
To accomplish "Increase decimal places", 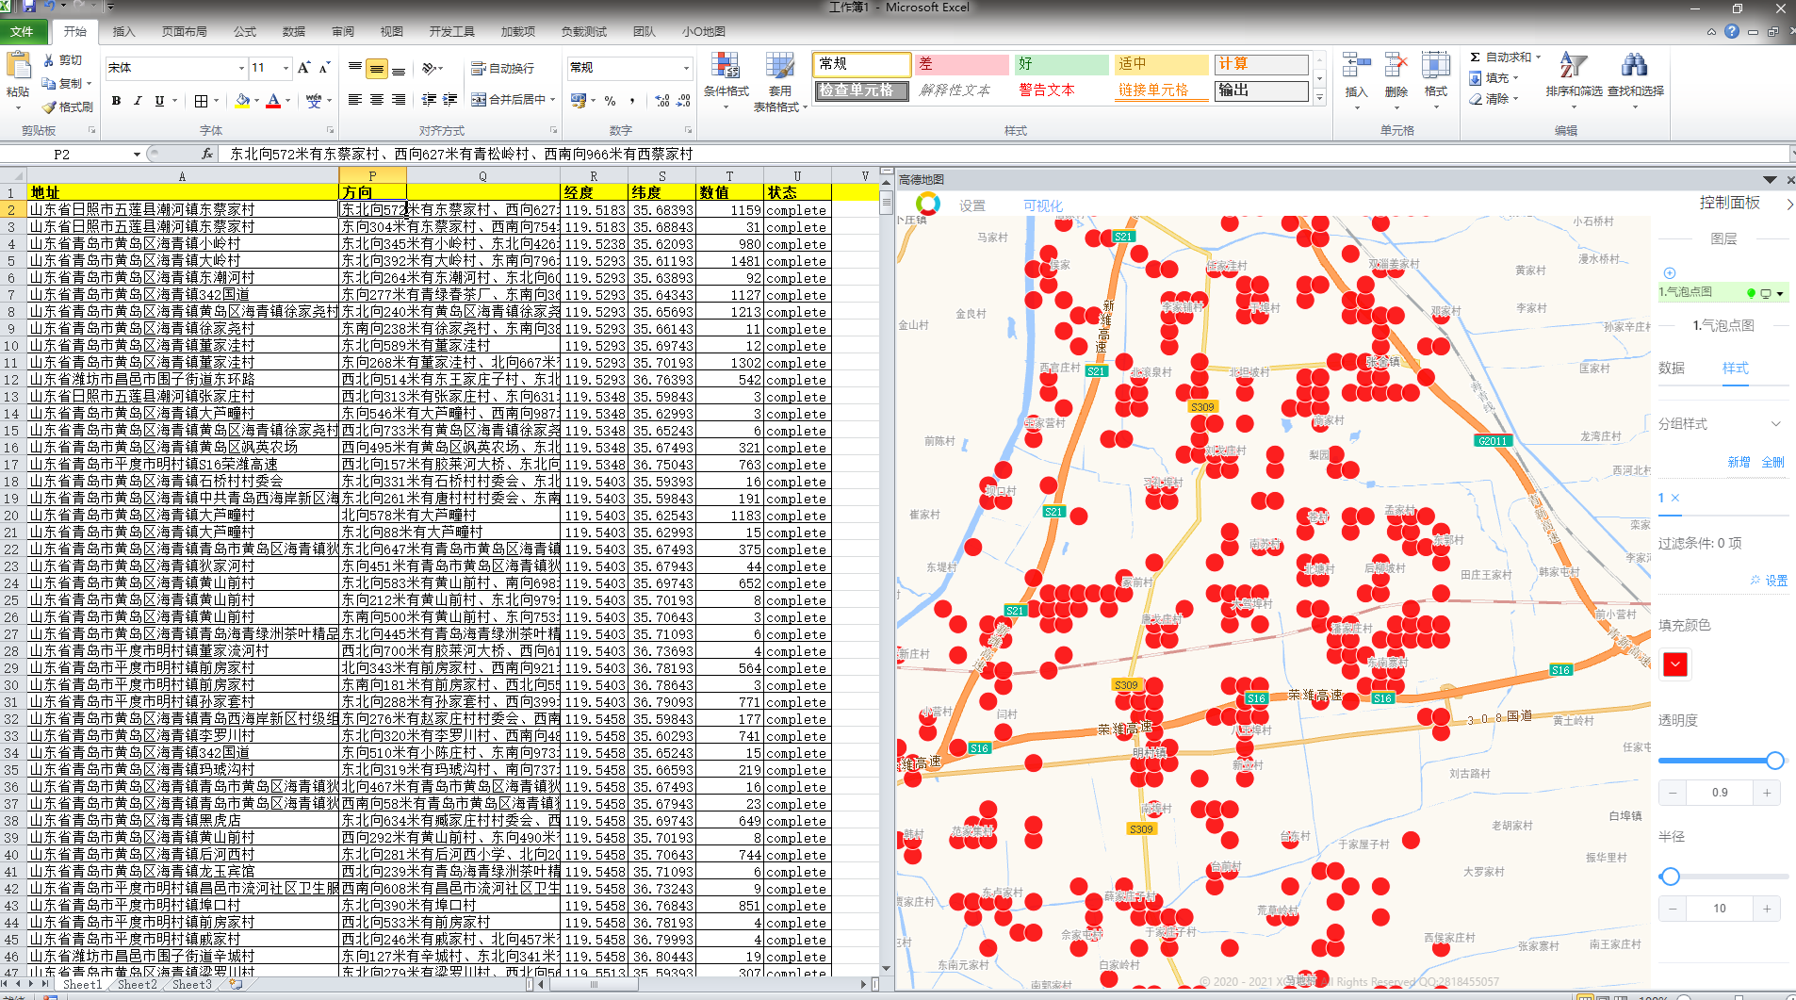I will pos(661,101).
